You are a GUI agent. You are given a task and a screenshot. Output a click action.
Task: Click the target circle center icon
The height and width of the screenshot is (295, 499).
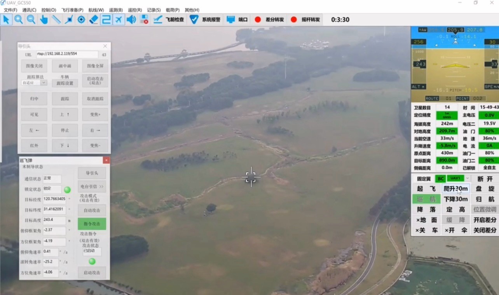coord(81,19)
